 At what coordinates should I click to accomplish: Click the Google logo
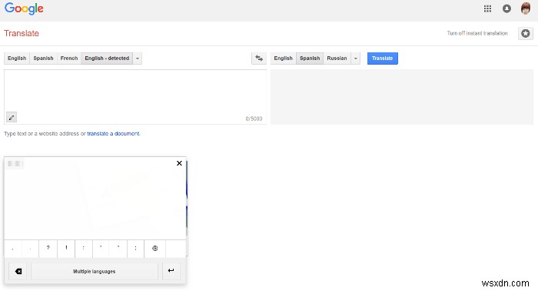(24, 8)
